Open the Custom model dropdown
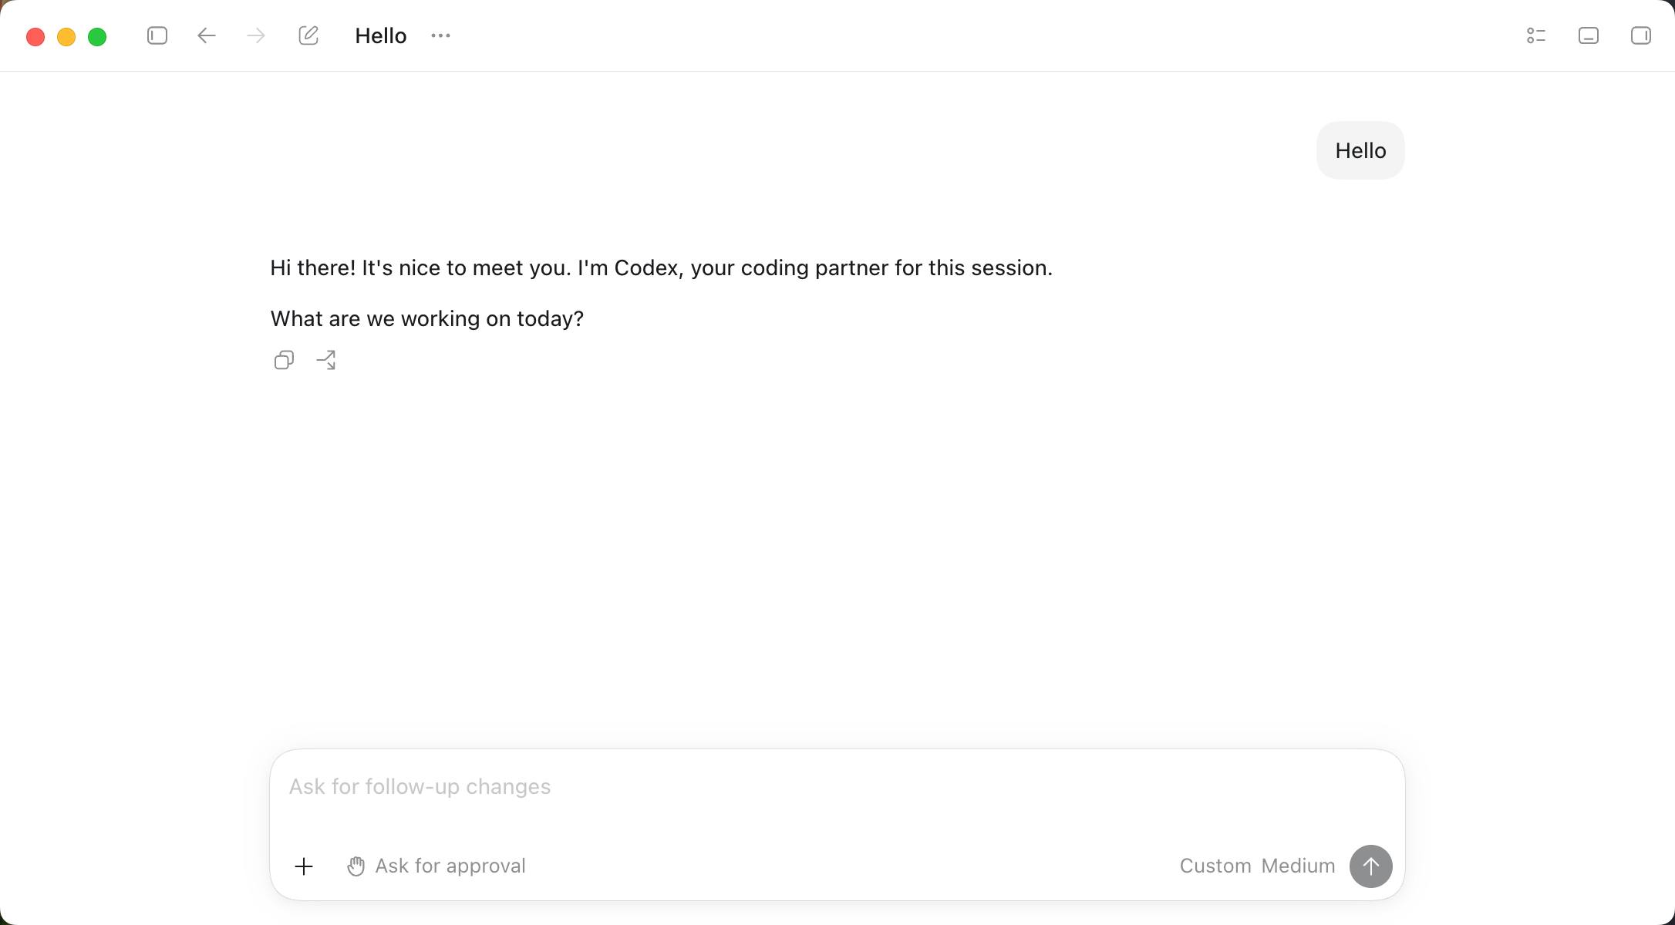This screenshot has width=1675, height=925. pyautogui.click(x=1215, y=866)
